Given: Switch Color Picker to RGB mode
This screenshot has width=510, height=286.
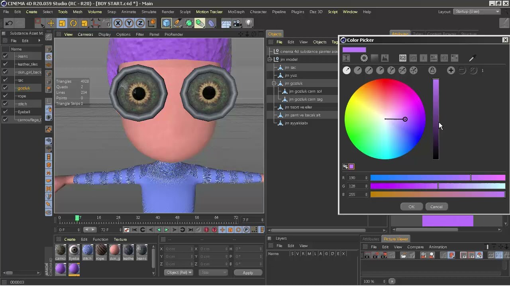Looking at the screenshot, I should tap(402, 58).
